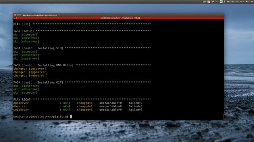Click TASK [basic : Installing DNS Utils] line
The width and height of the screenshot is (254, 142).
(x=82, y=65)
